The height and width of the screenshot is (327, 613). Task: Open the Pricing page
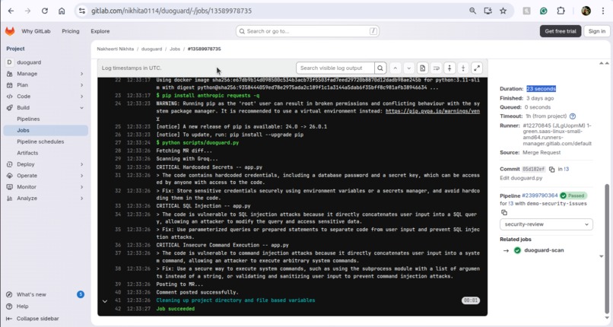[71, 31]
